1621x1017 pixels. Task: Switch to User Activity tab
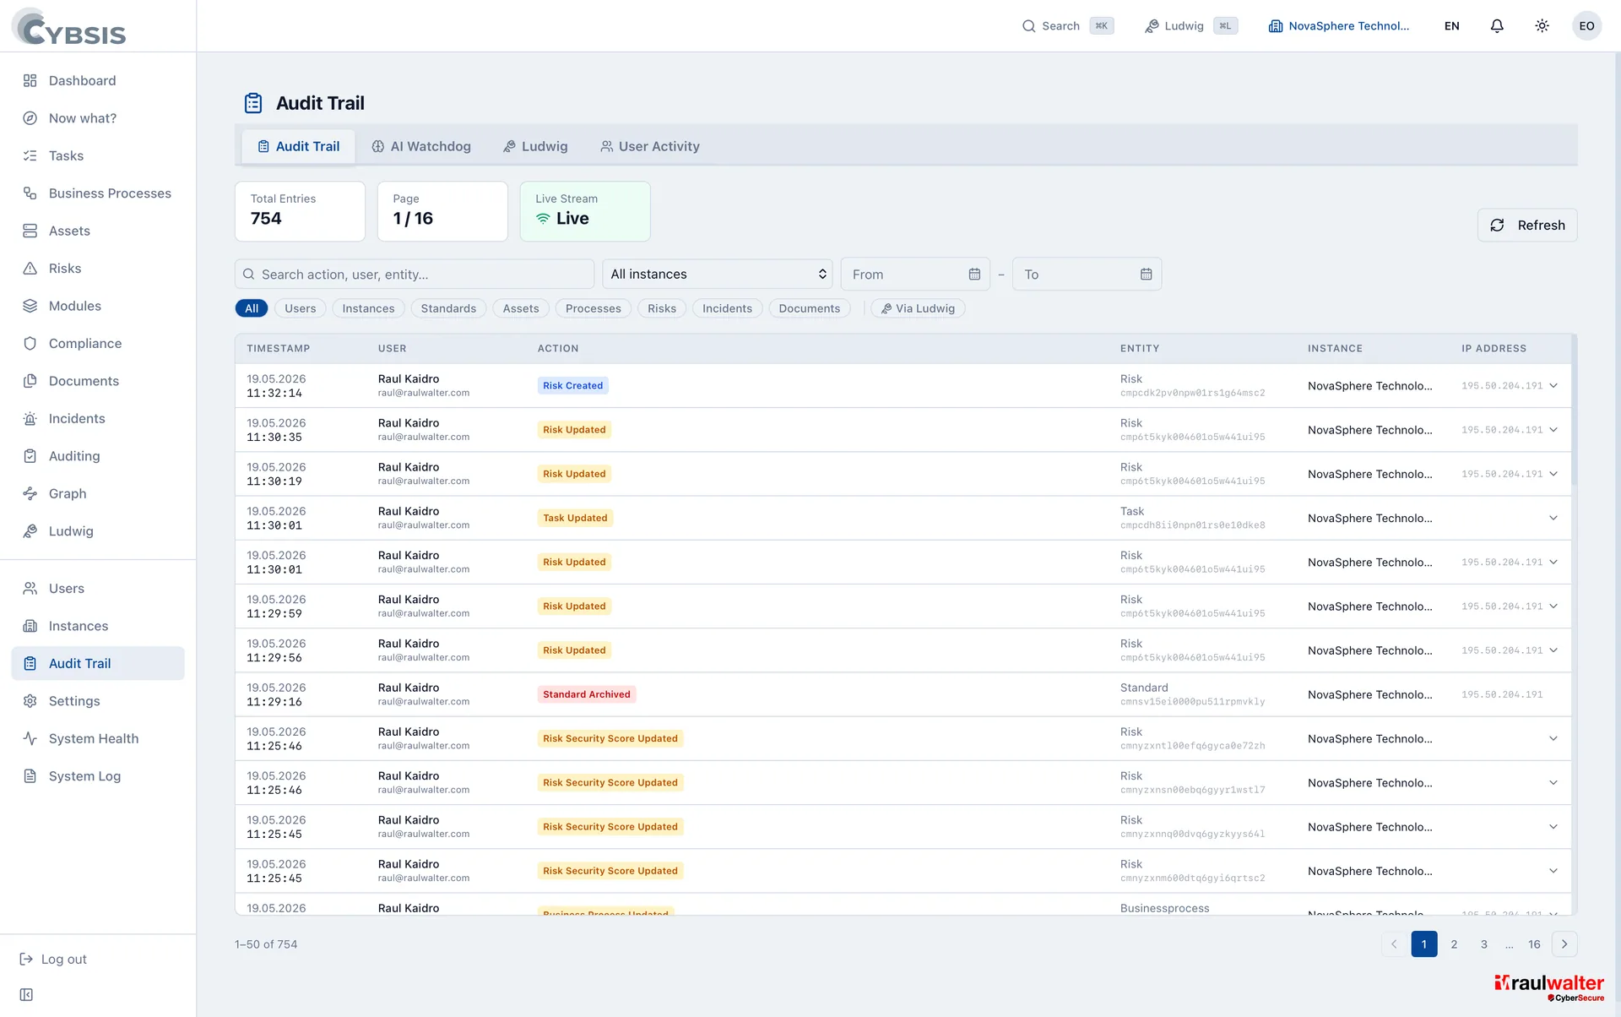coord(650,147)
